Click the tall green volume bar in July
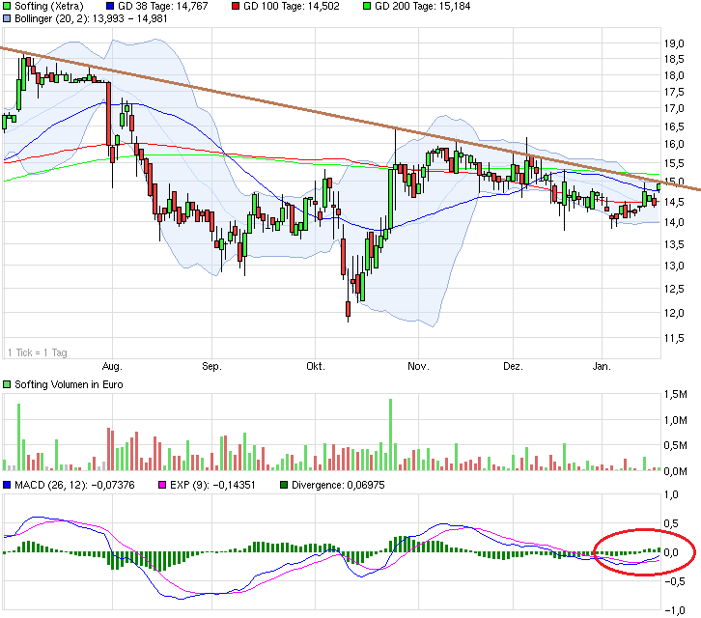Viewport: 701px width, 618px height. [18, 436]
